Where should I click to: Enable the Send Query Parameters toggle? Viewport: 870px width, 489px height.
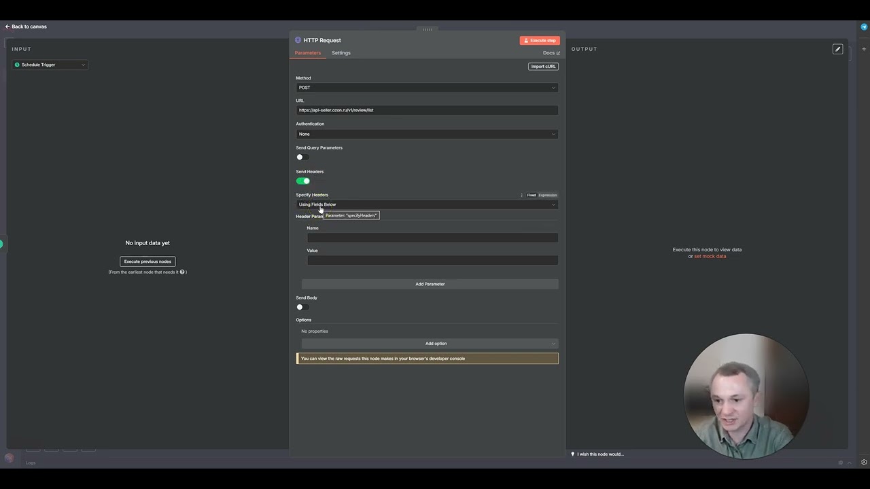pos(302,157)
